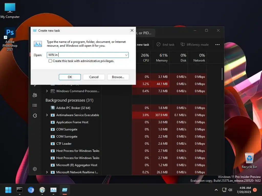Toggle the administrative privileges checkbox
The width and height of the screenshot is (262, 196).
tap(50, 61)
